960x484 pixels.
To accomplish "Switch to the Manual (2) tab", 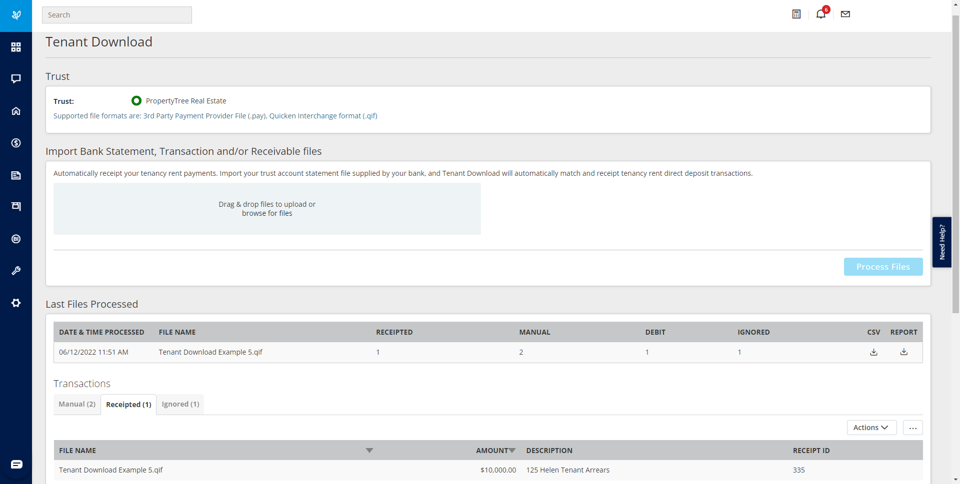I will [76, 404].
